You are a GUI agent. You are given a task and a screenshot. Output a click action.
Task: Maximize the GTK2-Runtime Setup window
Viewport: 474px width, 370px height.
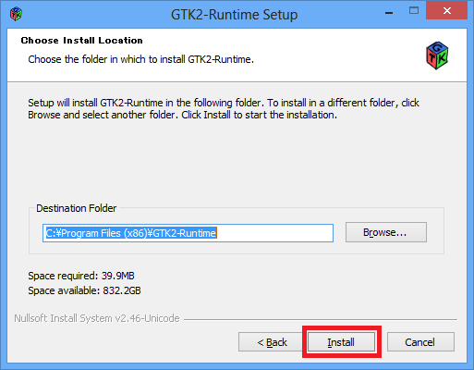click(414, 11)
